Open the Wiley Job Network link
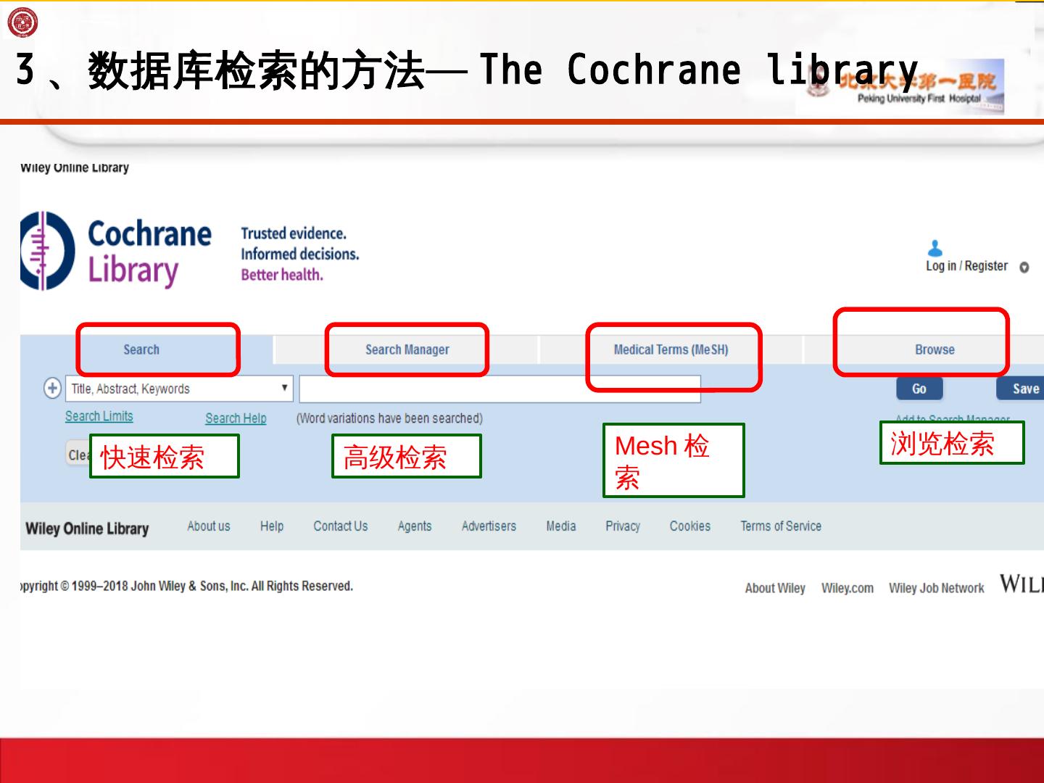Image resolution: width=1044 pixels, height=783 pixels. [x=937, y=588]
